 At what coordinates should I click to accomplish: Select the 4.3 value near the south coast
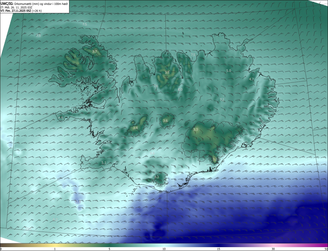157,177
